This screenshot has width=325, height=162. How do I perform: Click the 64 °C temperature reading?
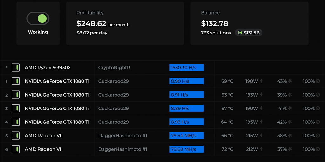227,122
